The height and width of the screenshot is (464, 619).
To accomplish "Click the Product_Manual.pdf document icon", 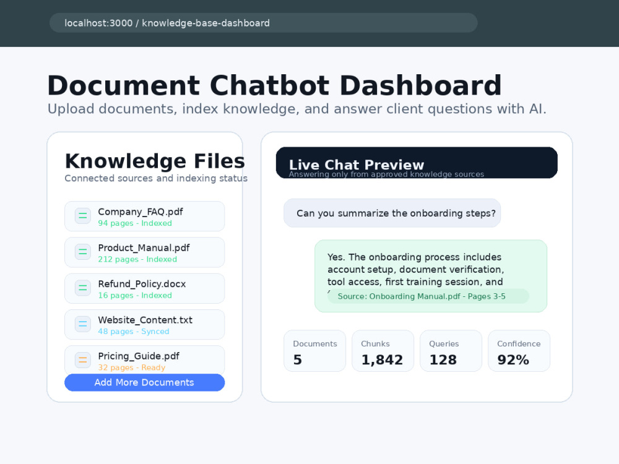I will pos(83,252).
